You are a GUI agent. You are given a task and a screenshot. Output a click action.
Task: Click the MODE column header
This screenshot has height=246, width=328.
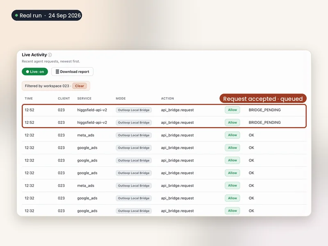121,98
